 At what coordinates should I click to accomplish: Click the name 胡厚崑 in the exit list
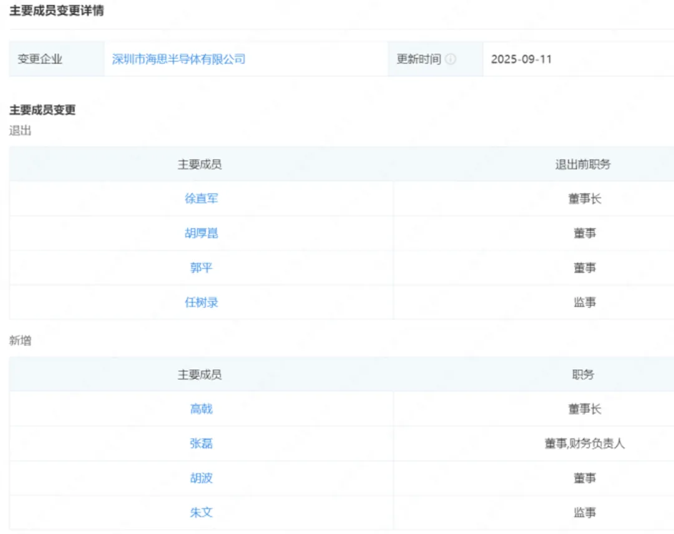[x=201, y=233]
